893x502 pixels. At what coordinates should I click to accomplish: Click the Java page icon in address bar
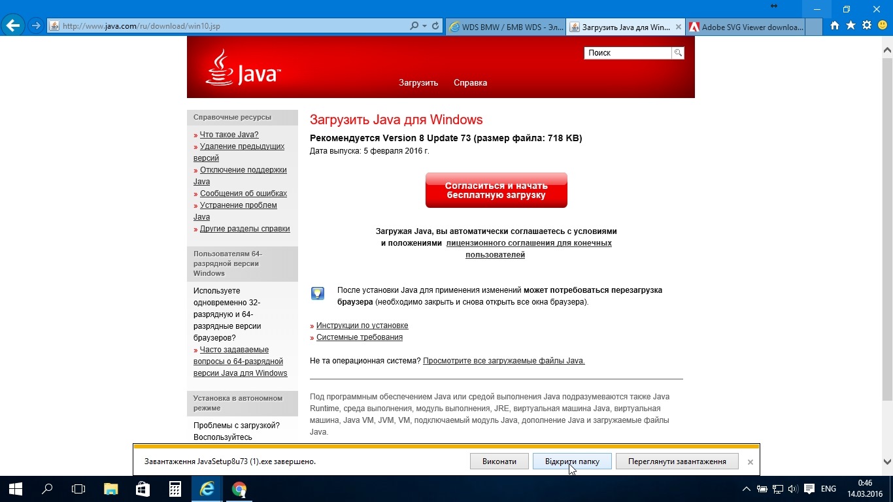click(x=55, y=26)
